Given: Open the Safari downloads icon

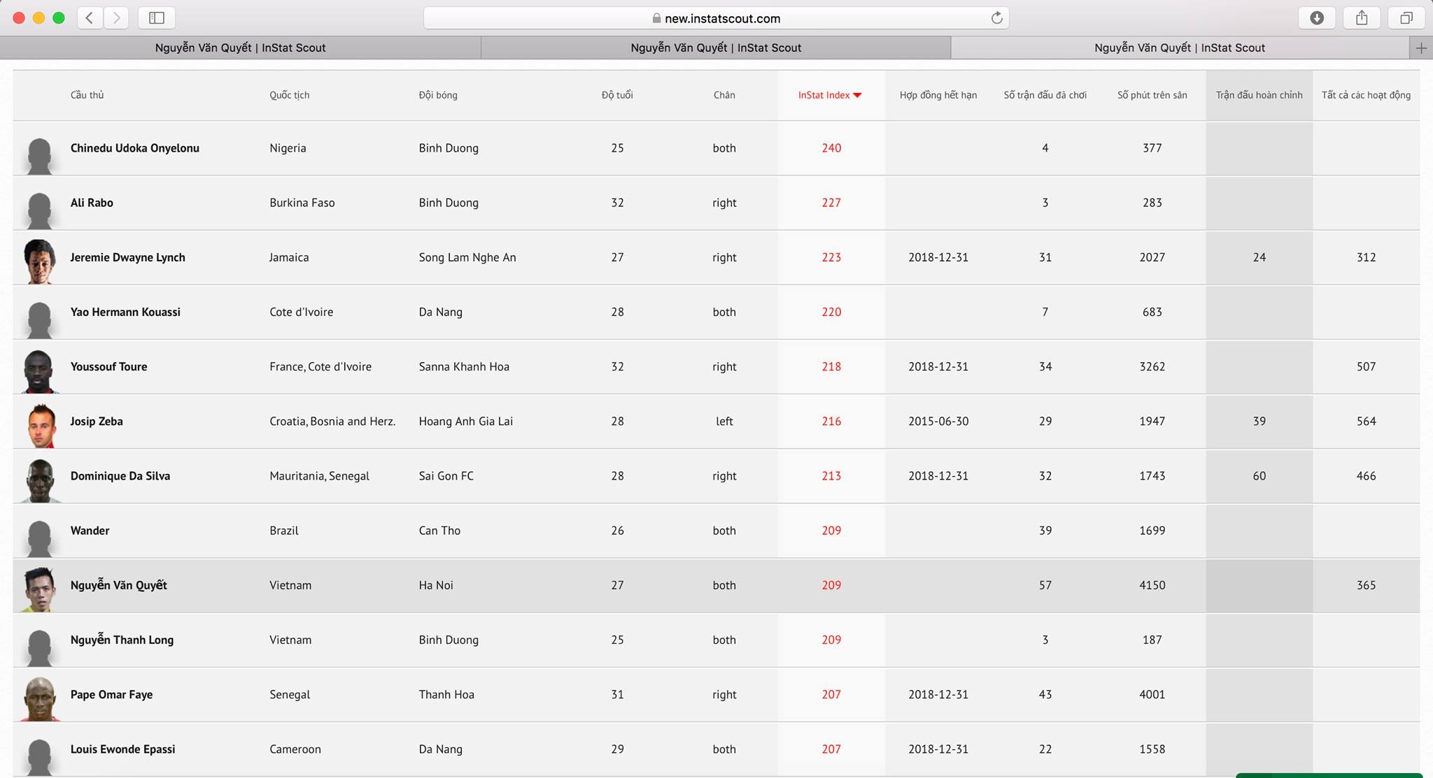Looking at the screenshot, I should coord(1316,18).
